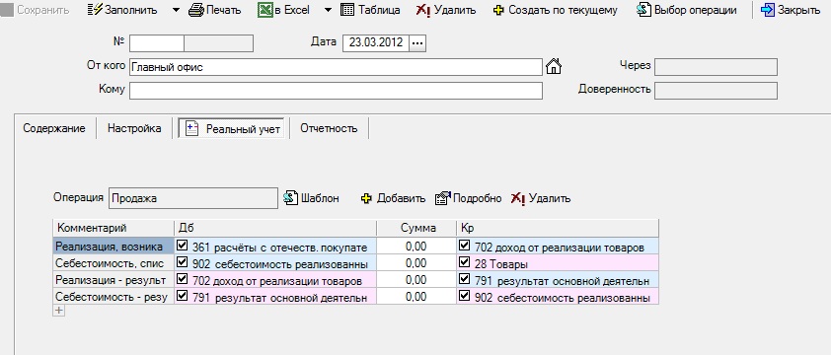Click the Сумма column header
831x355 pixels.
tap(416, 228)
